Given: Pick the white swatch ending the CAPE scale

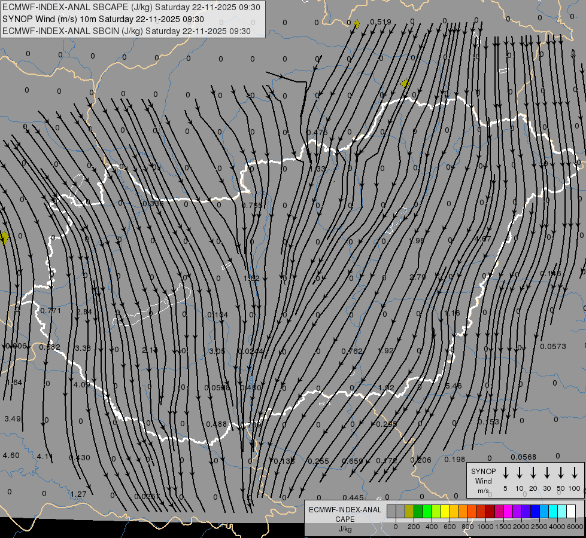Looking at the screenshot, I should (x=571, y=511).
